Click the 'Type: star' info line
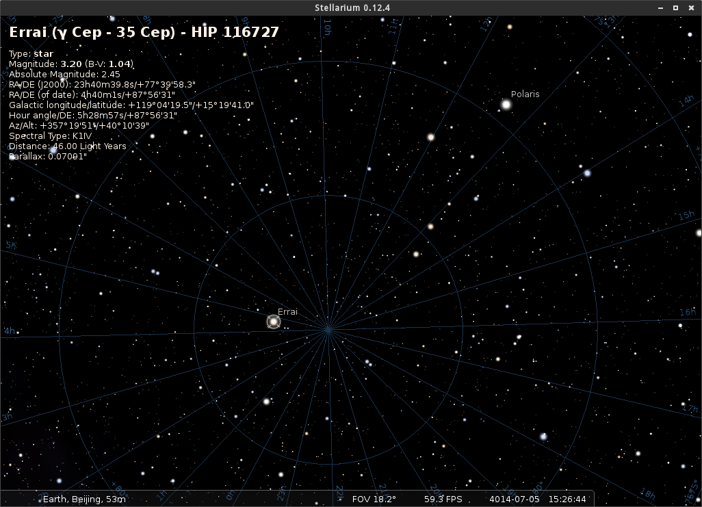This screenshot has height=507, width=702. (31, 54)
